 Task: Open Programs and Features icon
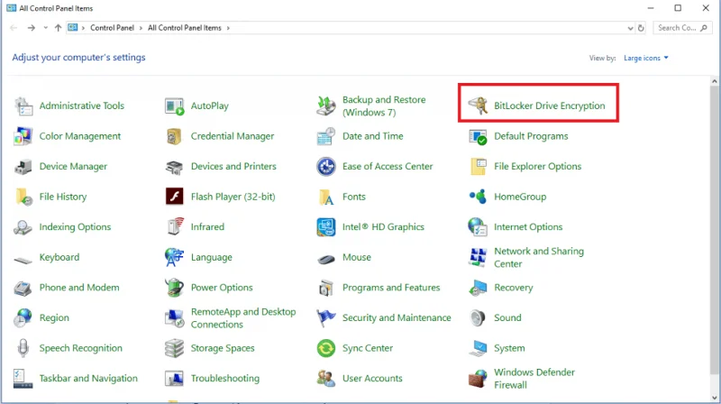click(326, 288)
